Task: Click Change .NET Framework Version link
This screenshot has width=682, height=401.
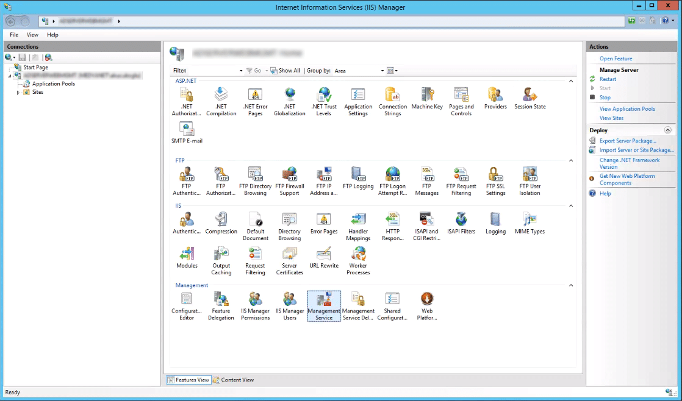Action: (x=630, y=163)
